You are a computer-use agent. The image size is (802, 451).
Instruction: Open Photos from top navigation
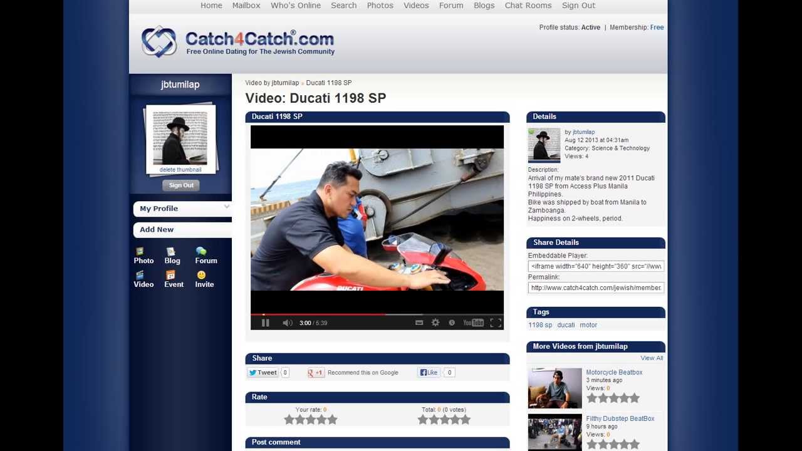[380, 6]
